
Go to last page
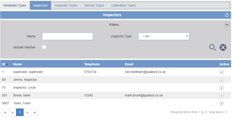pos(35,113)
